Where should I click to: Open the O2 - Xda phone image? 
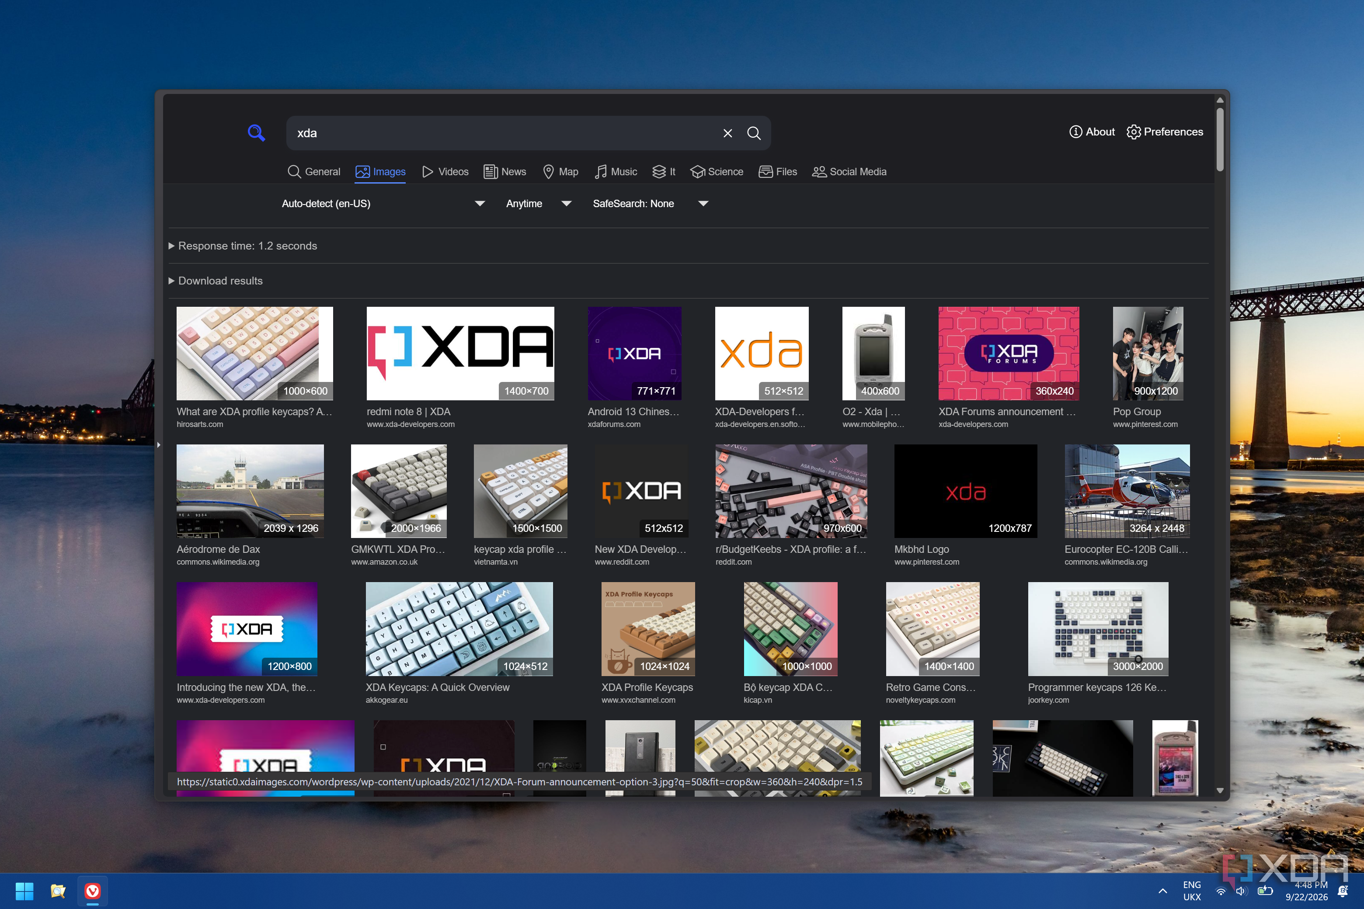(x=873, y=353)
